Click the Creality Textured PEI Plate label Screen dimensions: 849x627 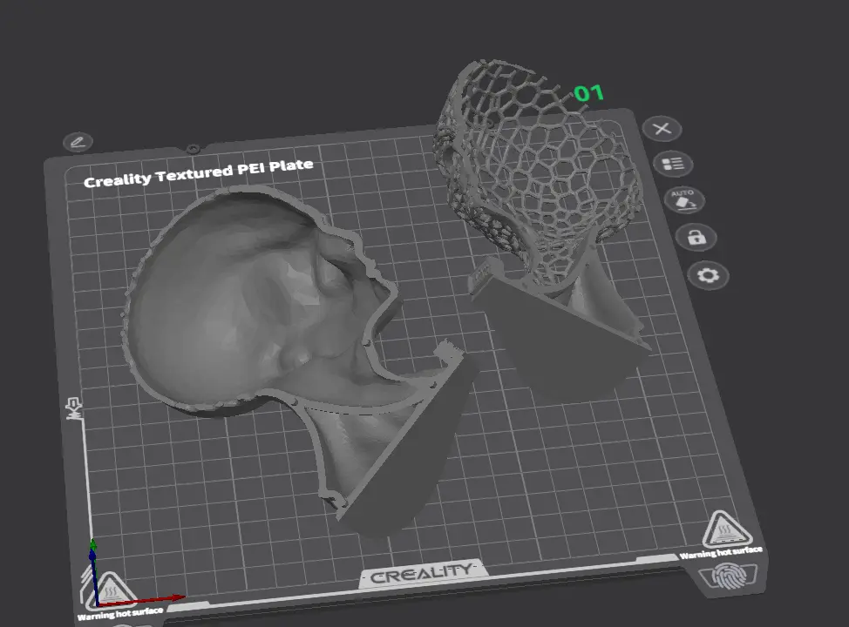[x=198, y=172]
